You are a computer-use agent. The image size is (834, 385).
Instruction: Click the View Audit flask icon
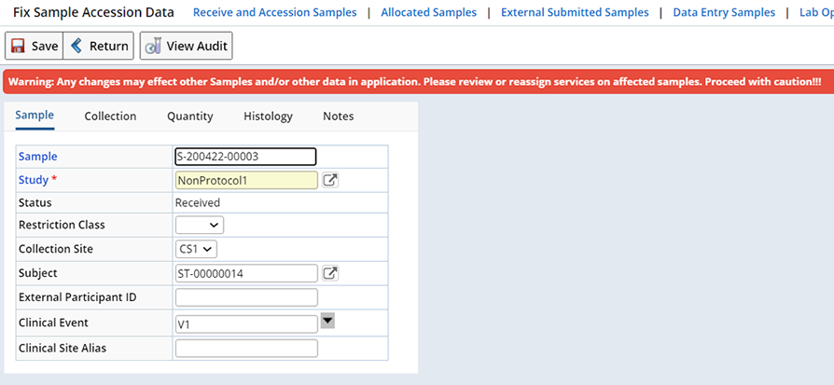click(x=153, y=47)
